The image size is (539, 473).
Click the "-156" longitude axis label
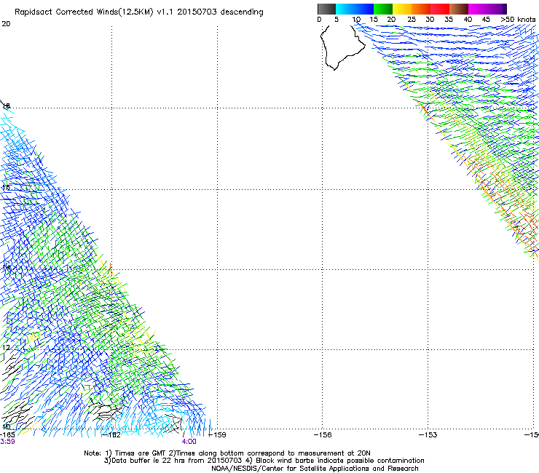pos(323,434)
